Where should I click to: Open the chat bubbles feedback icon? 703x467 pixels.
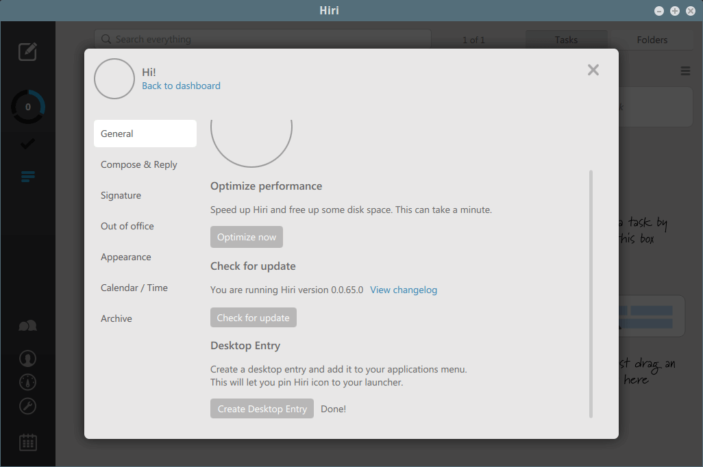28,326
